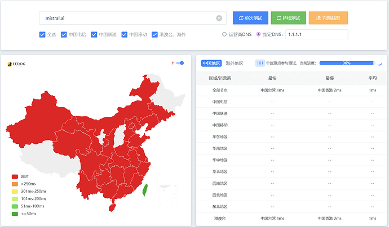Click 中国台湾 1ms in 全部节点 row
Image resolution: width=389 pixels, height=227 pixels.
(x=272, y=90)
